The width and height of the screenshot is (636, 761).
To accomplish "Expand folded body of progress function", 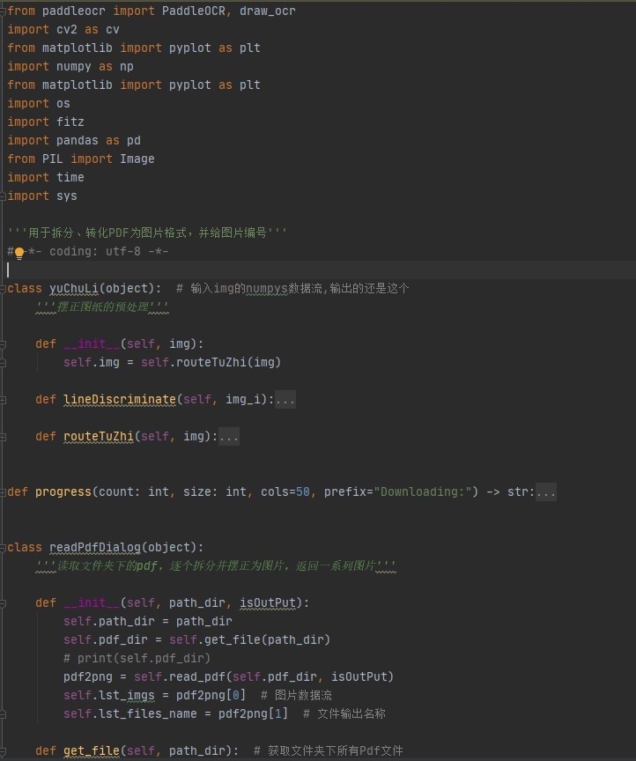I will 545,492.
